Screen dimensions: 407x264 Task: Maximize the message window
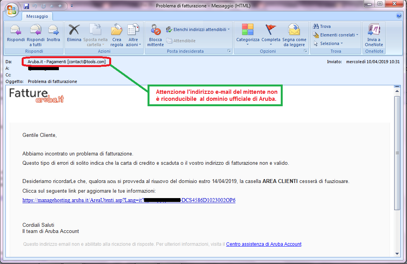[380, 3]
